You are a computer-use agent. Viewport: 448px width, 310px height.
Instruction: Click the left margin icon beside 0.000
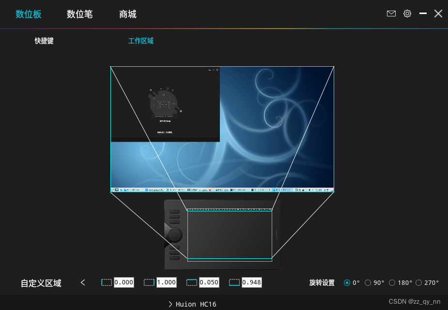click(107, 282)
